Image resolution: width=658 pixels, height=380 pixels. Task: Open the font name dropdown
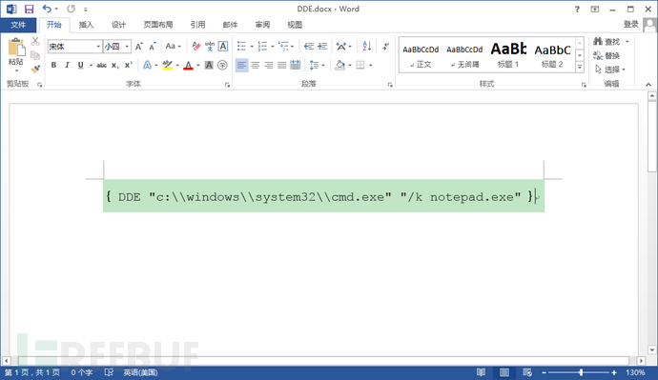point(98,46)
